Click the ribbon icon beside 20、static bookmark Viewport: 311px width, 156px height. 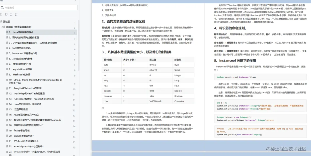coord(7,136)
